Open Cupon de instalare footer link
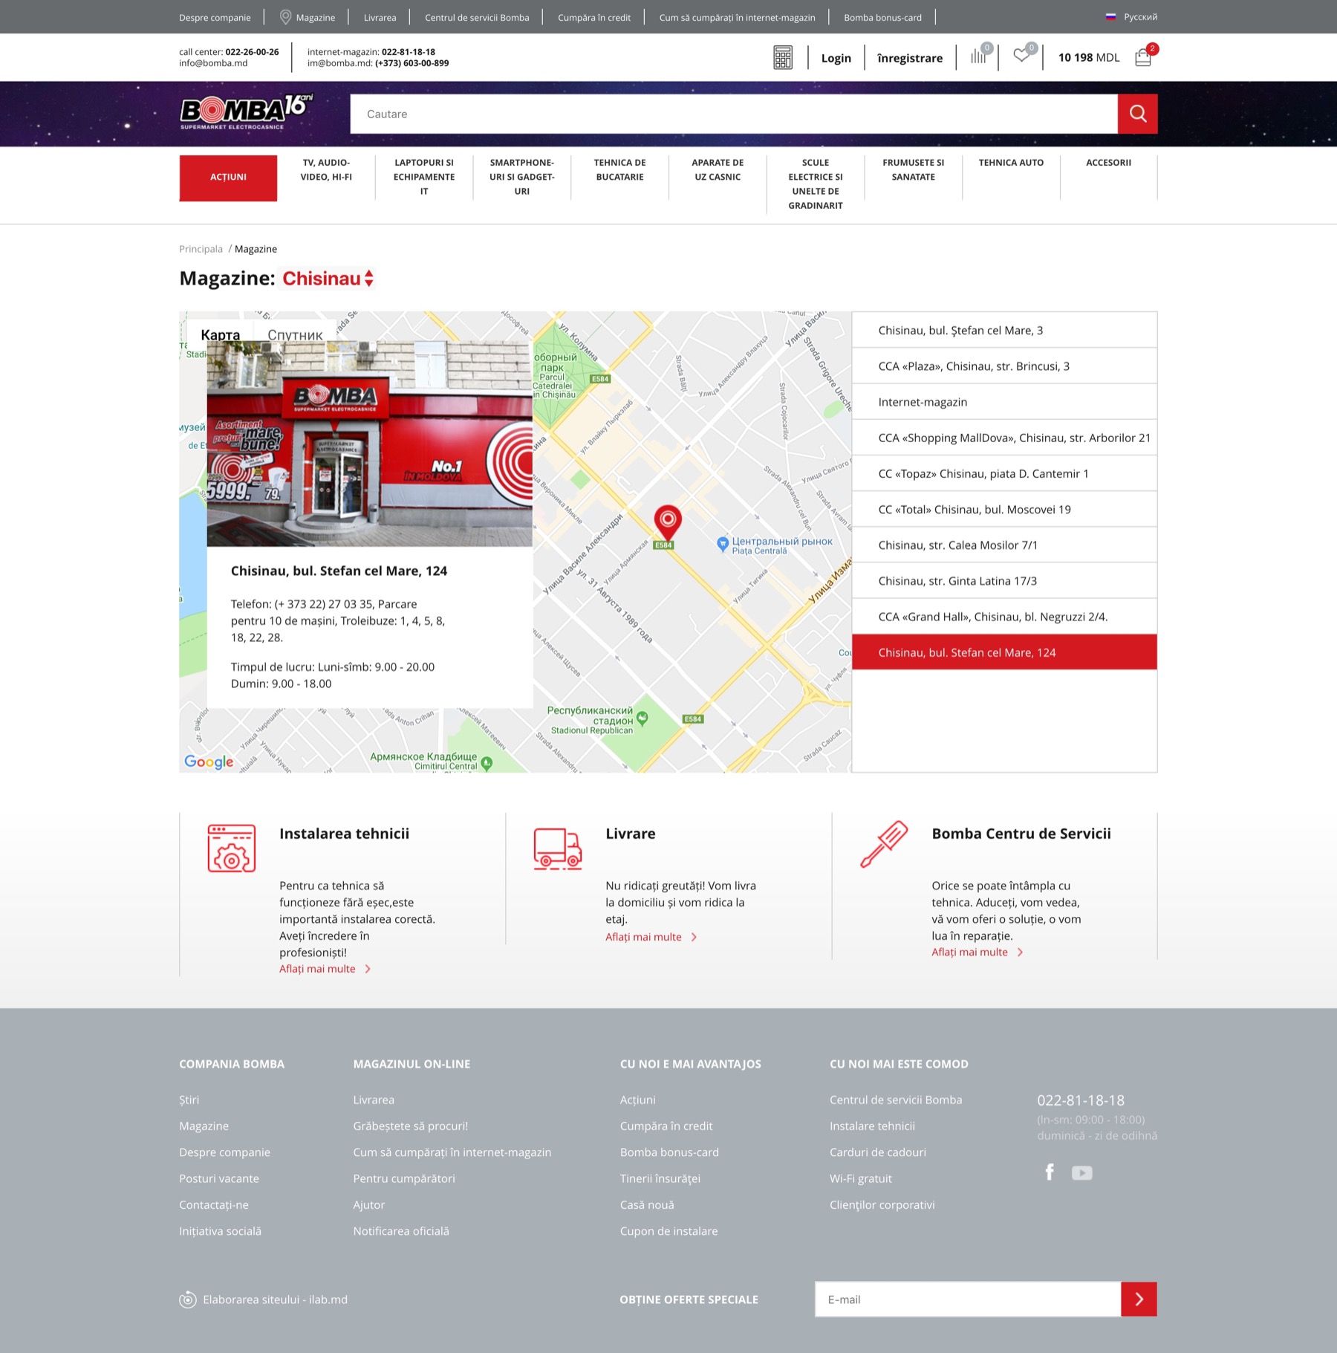 [x=668, y=1230]
